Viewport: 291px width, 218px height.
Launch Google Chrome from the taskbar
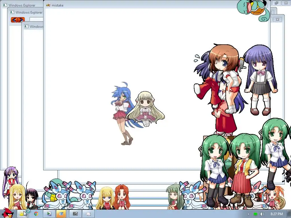point(36,214)
